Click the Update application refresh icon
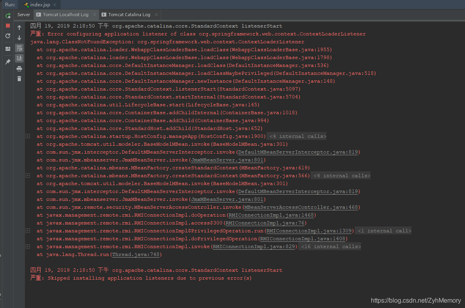Image resolution: width=465 pixels, height=308 pixels. tap(8, 36)
